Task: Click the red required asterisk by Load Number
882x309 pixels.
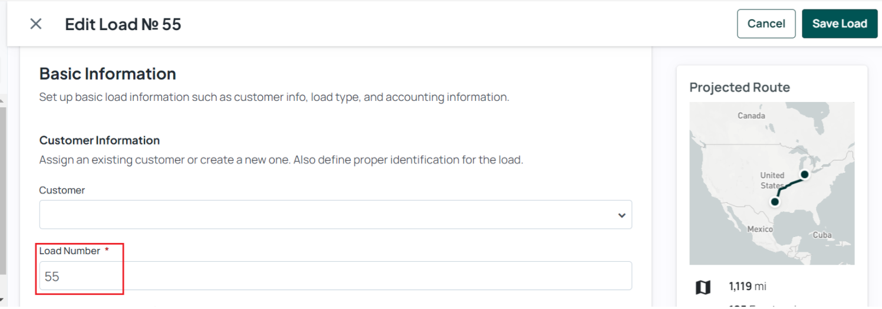Action: [x=107, y=251]
